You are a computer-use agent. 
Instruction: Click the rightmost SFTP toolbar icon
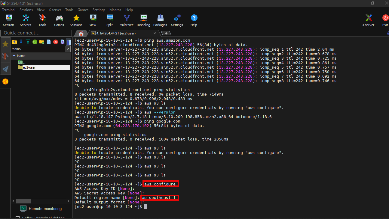69,42
